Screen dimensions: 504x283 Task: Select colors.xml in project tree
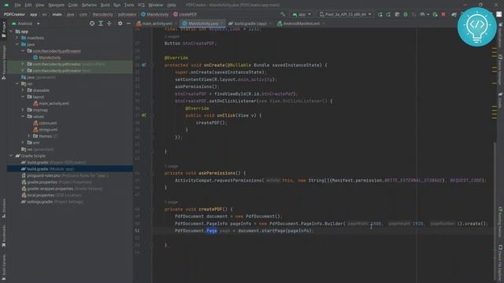pos(48,123)
